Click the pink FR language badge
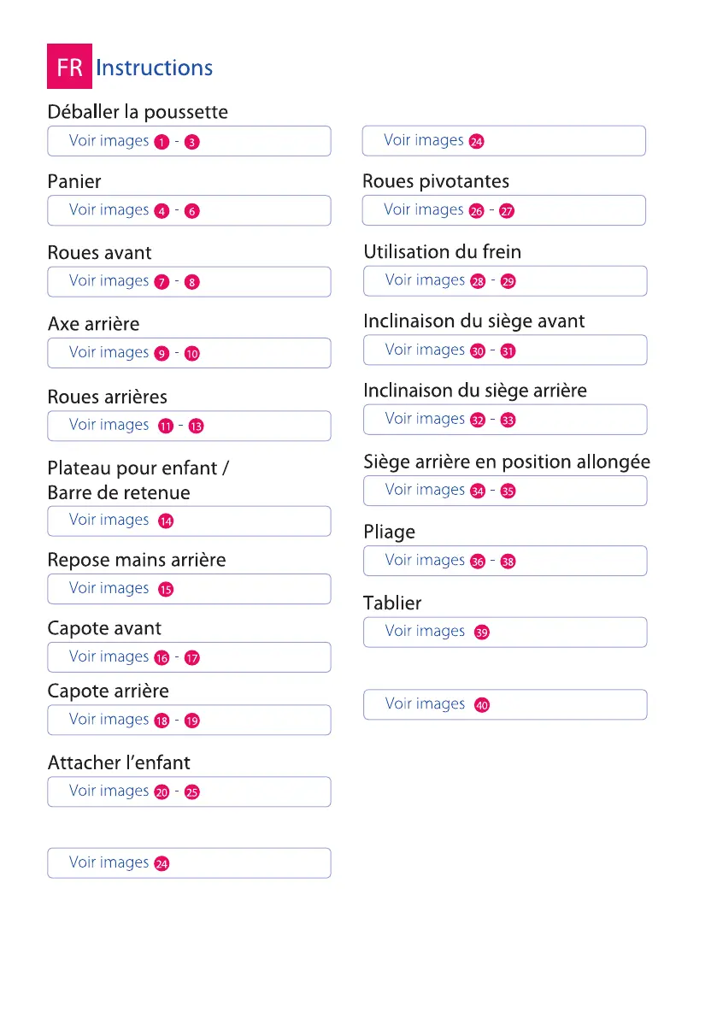The image size is (717, 1018). (69, 68)
